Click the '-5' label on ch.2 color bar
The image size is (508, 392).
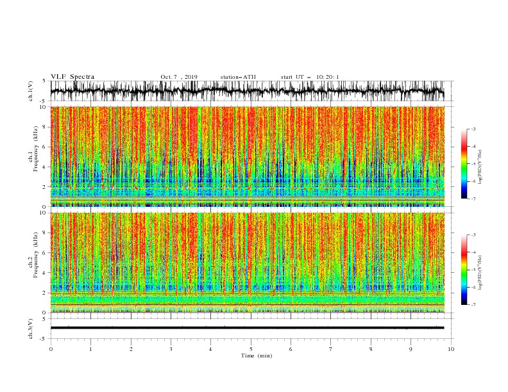coord(473,270)
